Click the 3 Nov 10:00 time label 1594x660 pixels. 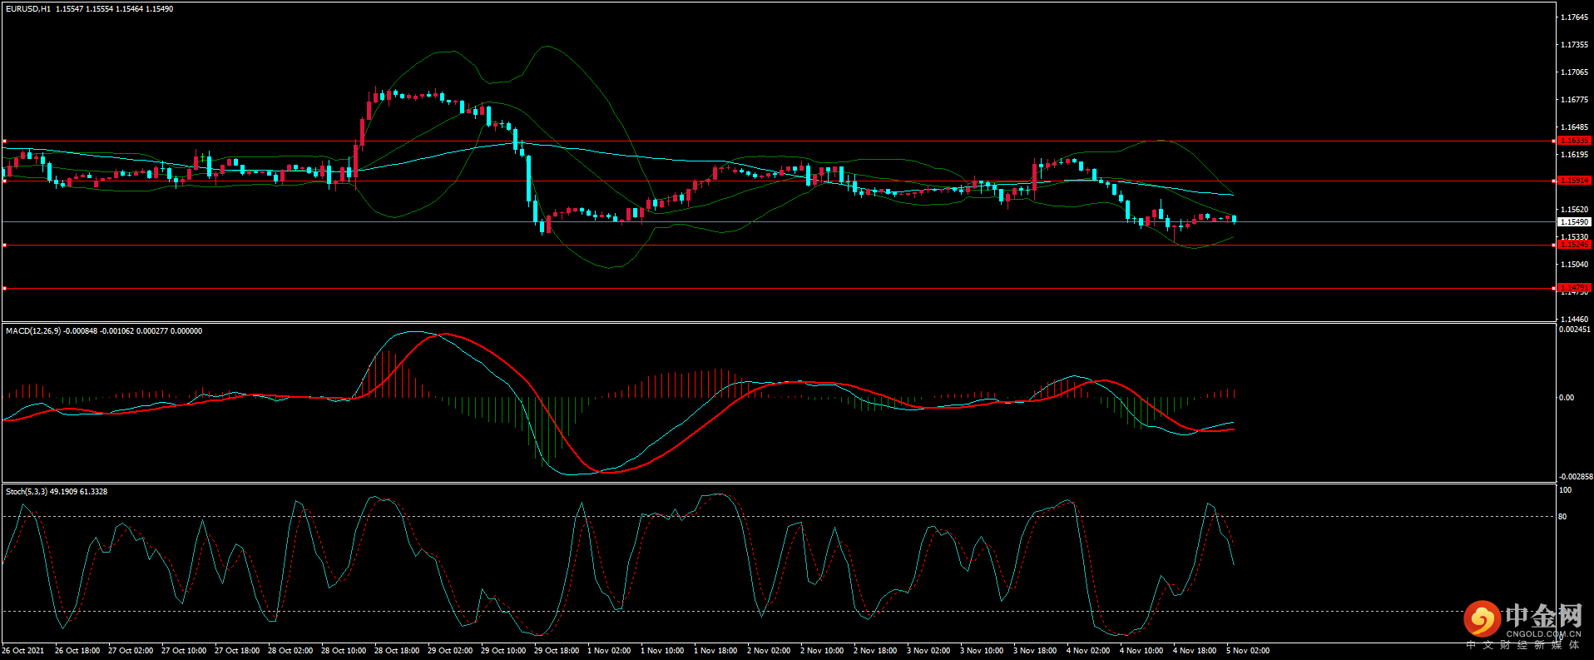pos(982,651)
